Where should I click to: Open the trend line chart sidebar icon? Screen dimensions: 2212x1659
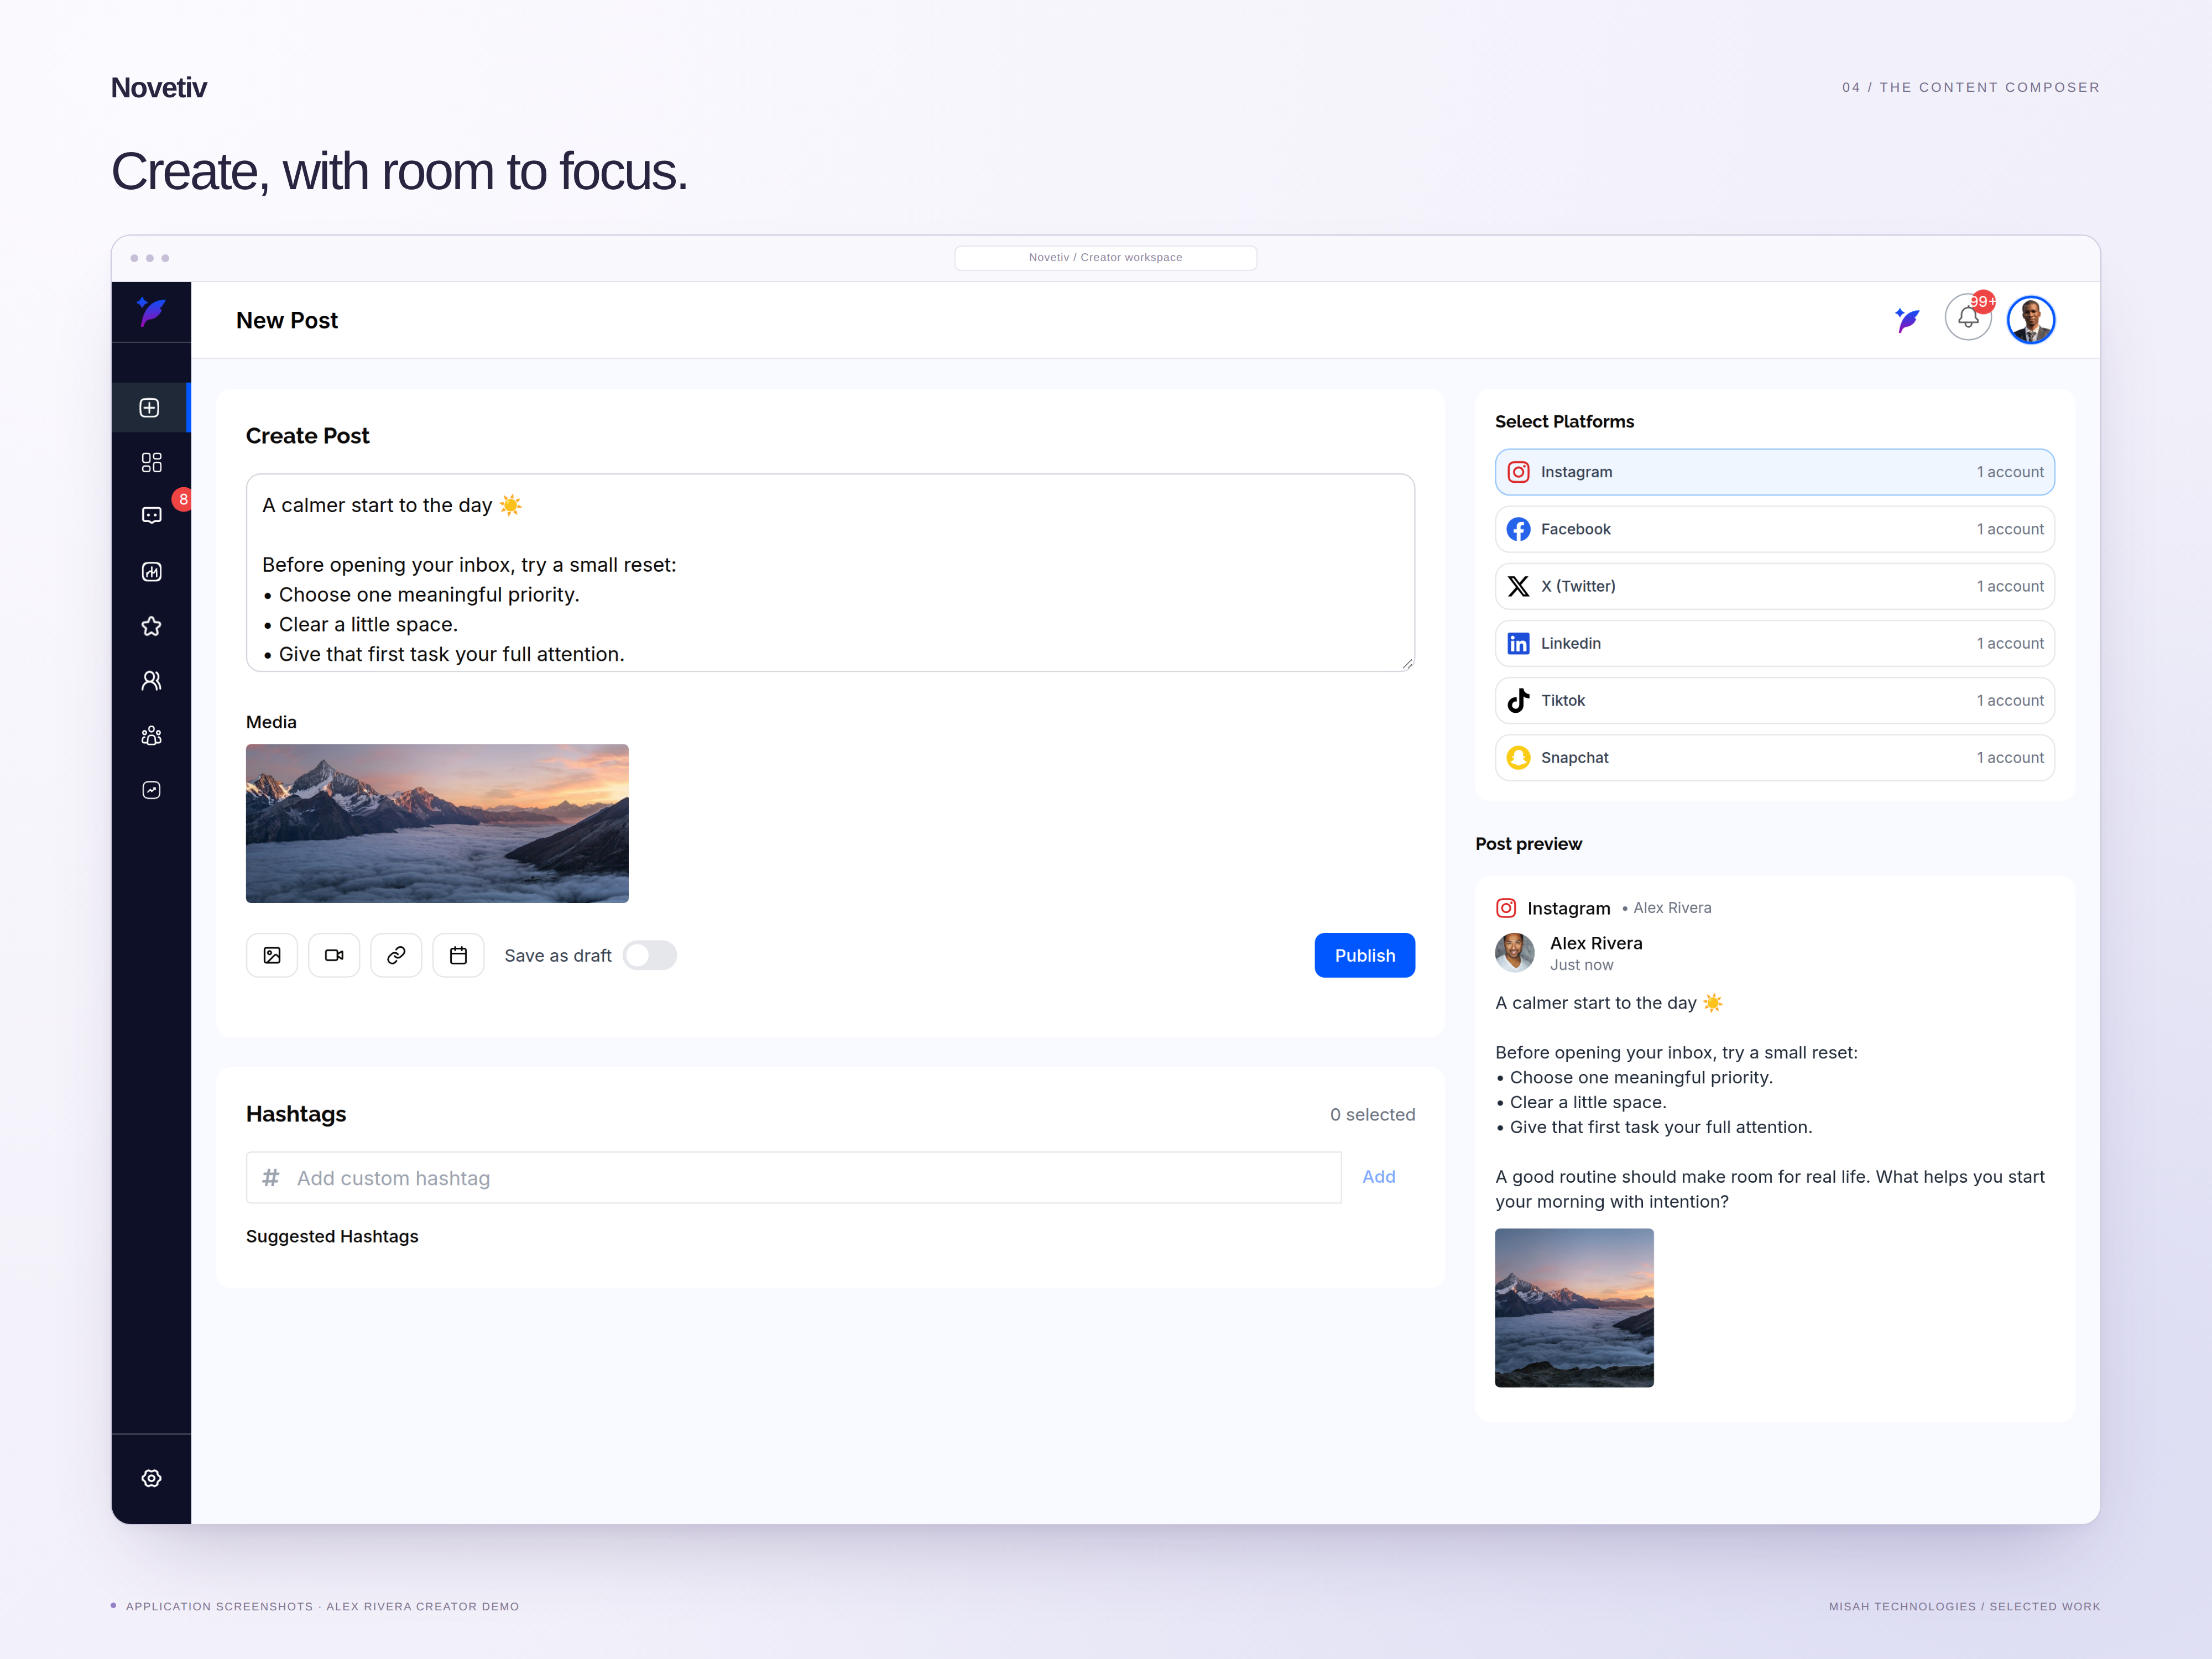pos(151,790)
